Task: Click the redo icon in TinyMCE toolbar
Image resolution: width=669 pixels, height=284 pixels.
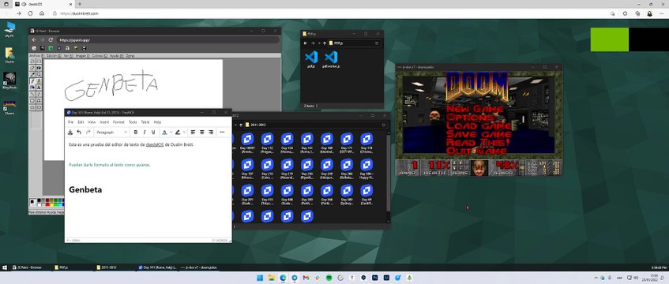Action: 88,133
